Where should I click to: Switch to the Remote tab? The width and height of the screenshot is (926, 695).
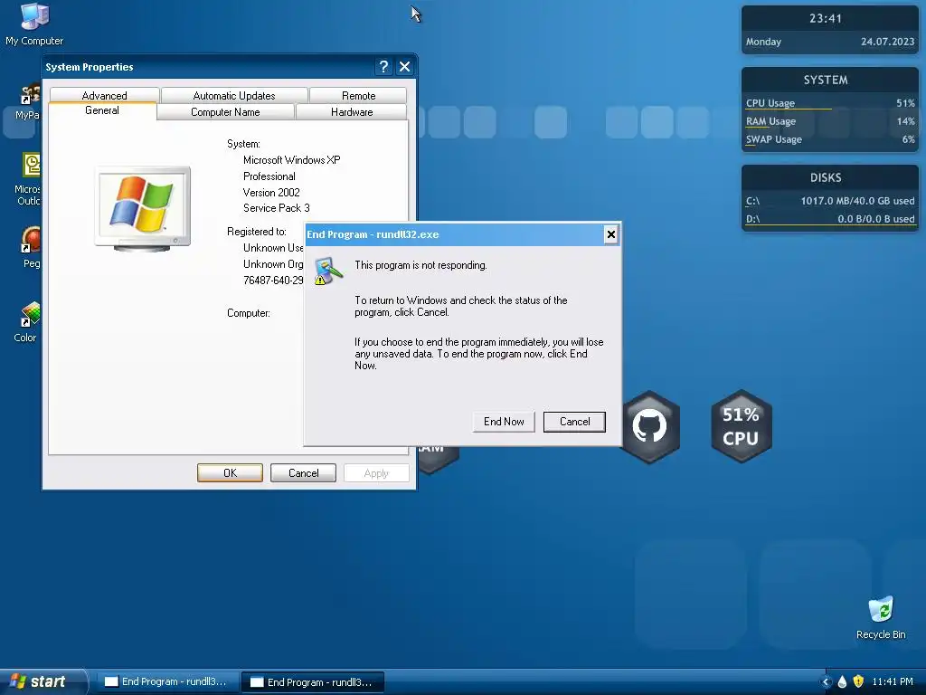358,95
